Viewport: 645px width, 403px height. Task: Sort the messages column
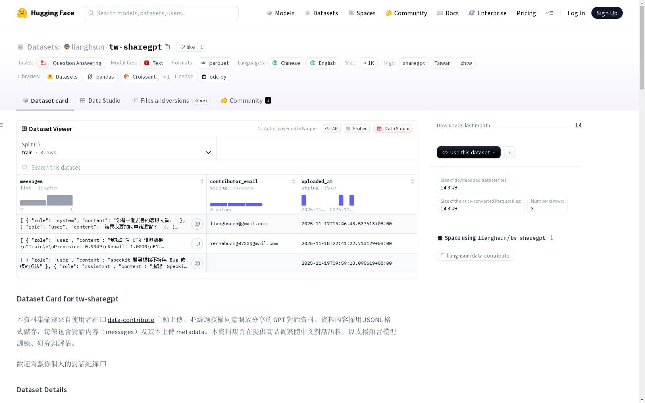click(202, 181)
